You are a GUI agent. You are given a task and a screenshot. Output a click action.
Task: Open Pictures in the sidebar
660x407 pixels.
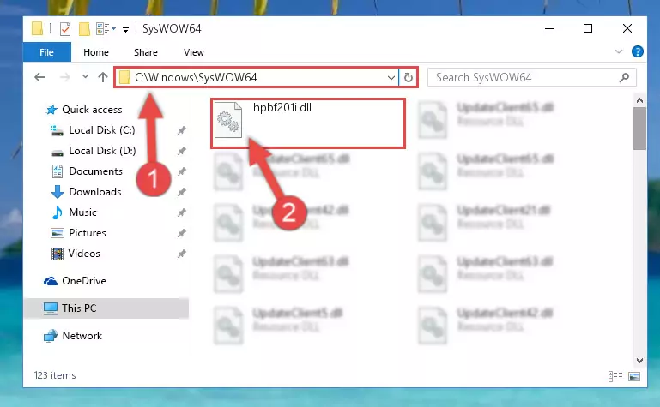coord(88,233)
